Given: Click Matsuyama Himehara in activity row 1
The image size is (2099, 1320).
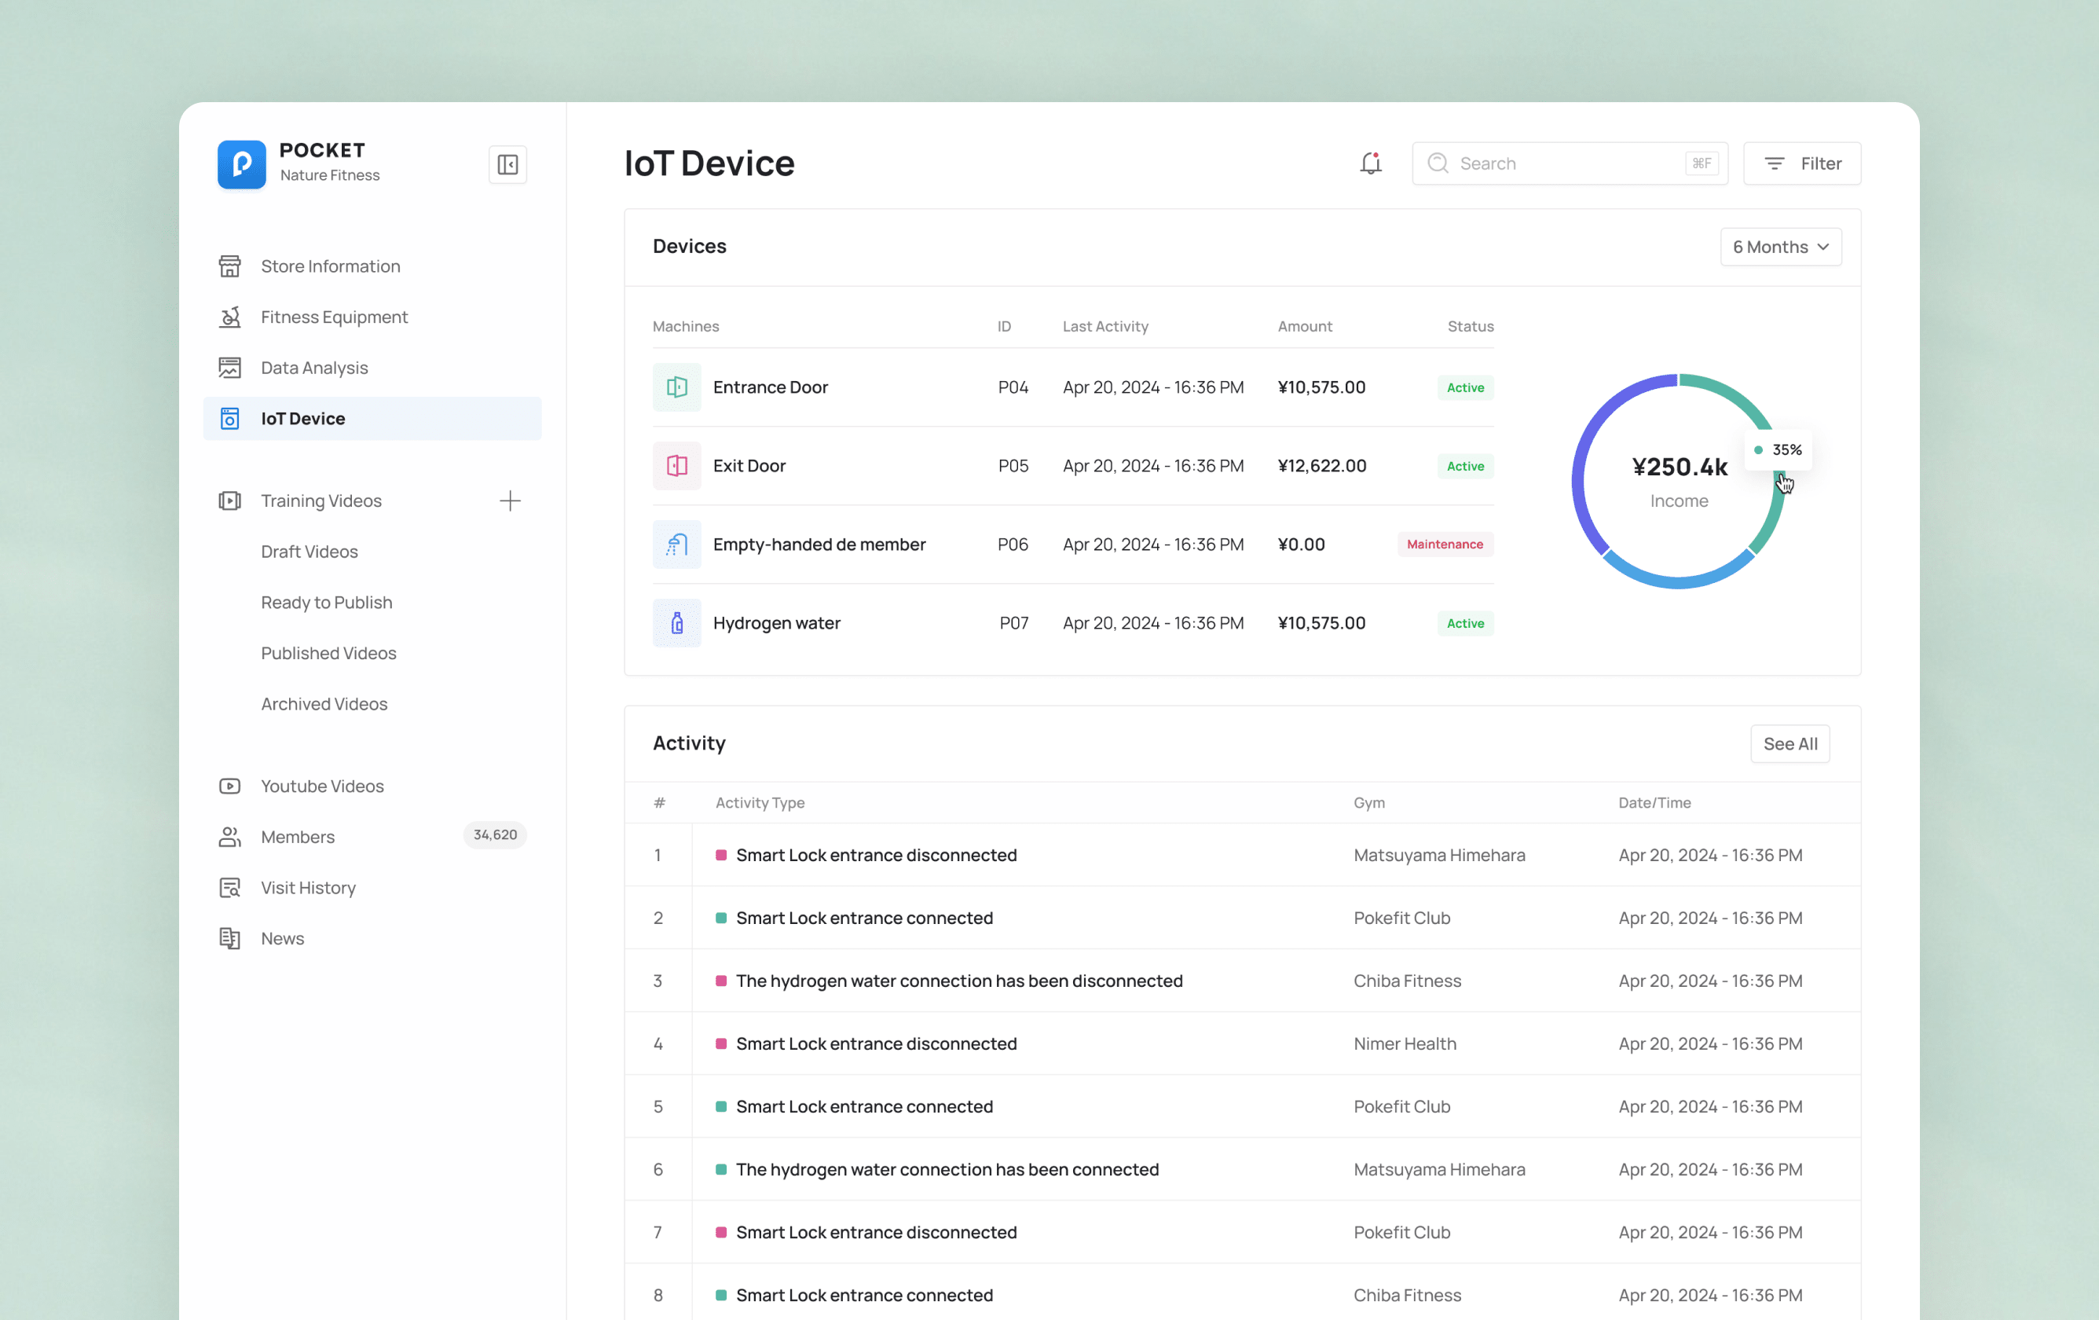Looking at the screenshot, I should 1439,854.
